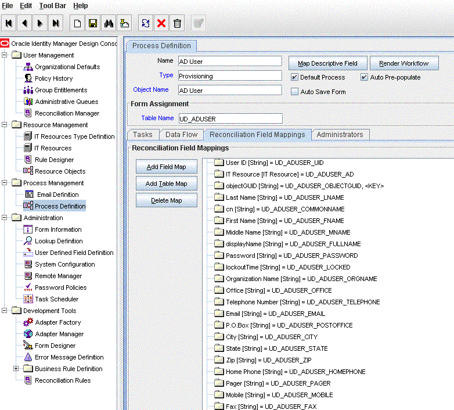The image size is (454, 410).
Task: Open the Edit menu
Action: (26, 6)
